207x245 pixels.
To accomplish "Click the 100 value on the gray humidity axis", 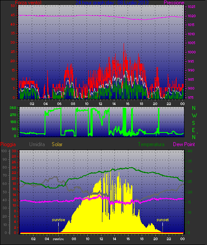I will (4, 151).
